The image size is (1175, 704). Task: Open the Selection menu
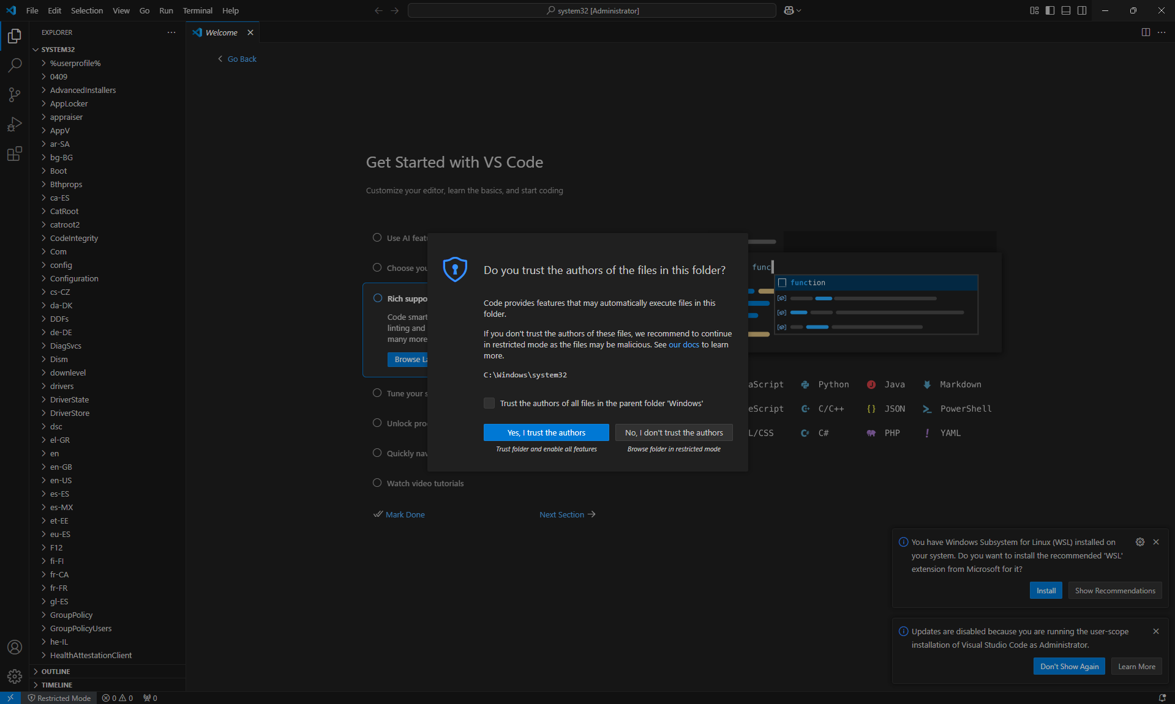click(x=87, y=10)
